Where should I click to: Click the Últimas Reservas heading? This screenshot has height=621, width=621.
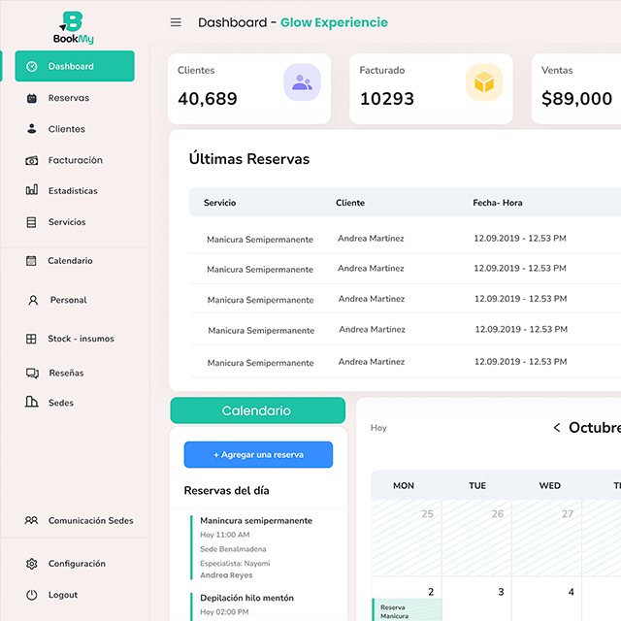click(x=249, y=159)
